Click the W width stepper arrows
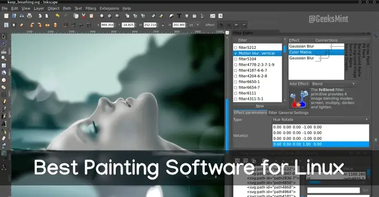The height and width of the screenshot is (197, 379). click(157, 25)
